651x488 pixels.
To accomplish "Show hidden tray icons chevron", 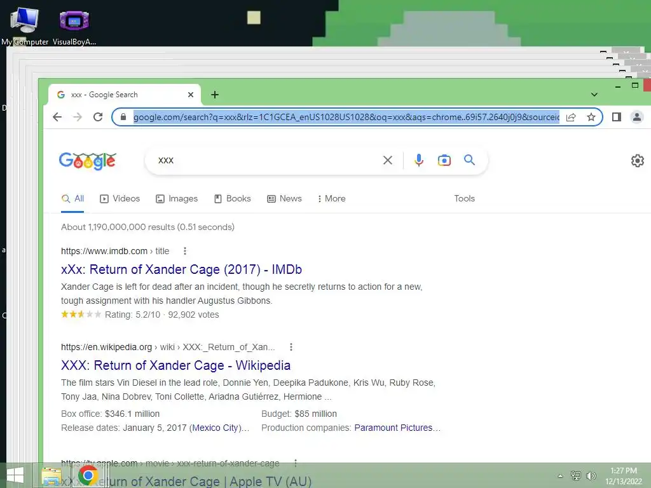I will [560, 476].
